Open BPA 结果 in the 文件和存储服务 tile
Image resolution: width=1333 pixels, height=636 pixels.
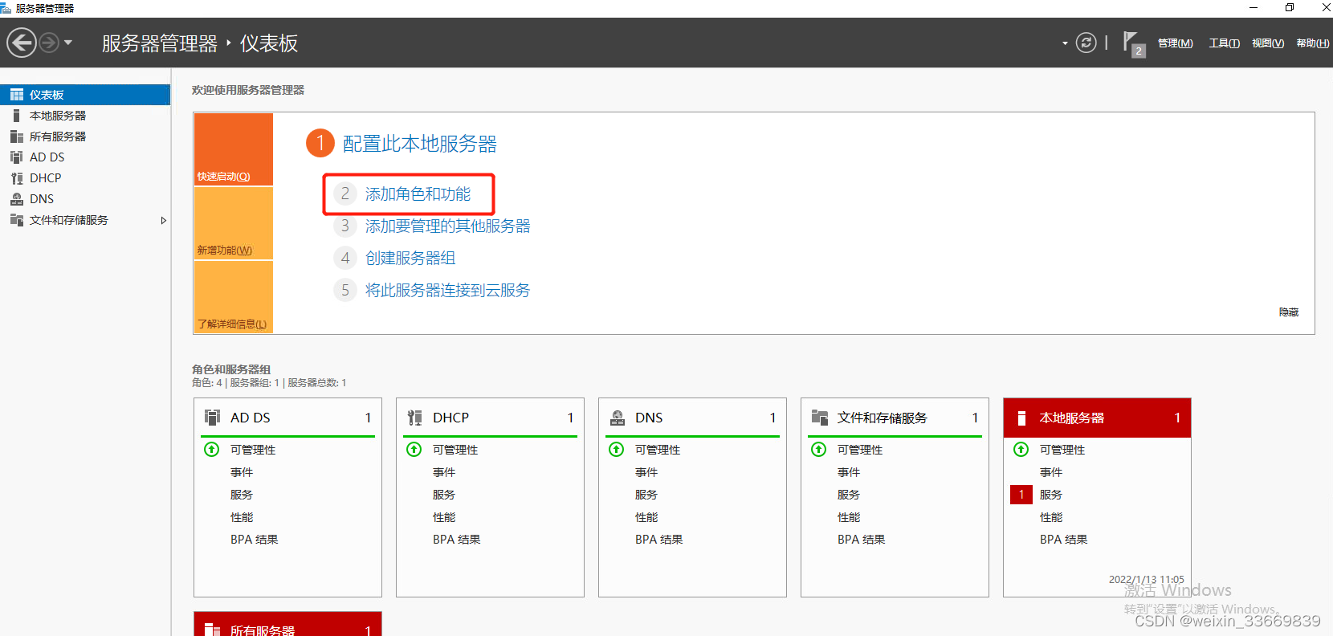(862, 540)
